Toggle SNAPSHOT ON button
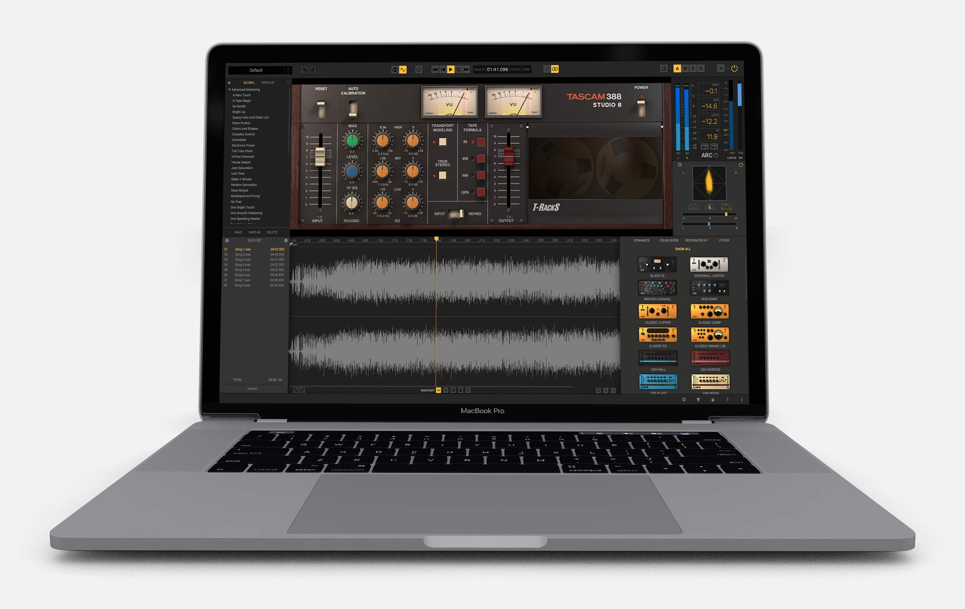The image size is (965, 609). pos(439,390)
